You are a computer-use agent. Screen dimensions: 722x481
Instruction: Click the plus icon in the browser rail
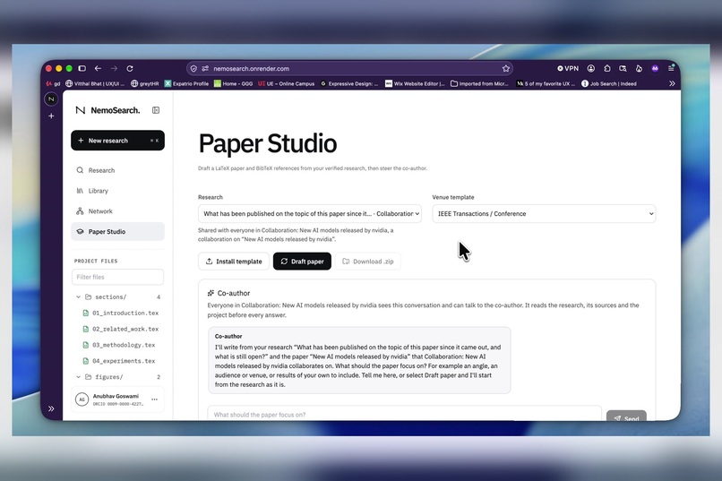(51, 116)
